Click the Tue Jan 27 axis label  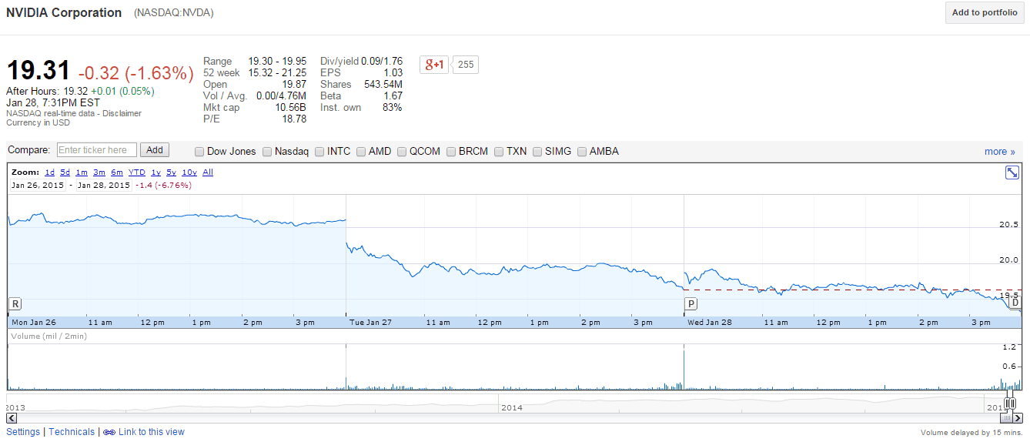pyautogui.click(x=370, y=323)
